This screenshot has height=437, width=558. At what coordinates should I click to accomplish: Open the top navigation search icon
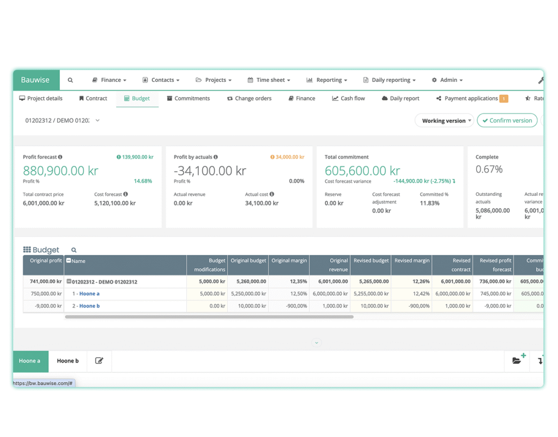70,80
